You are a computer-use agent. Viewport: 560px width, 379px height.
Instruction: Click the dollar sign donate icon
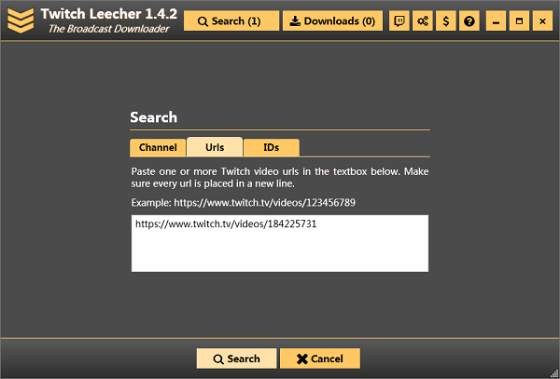tap(446, 21)
